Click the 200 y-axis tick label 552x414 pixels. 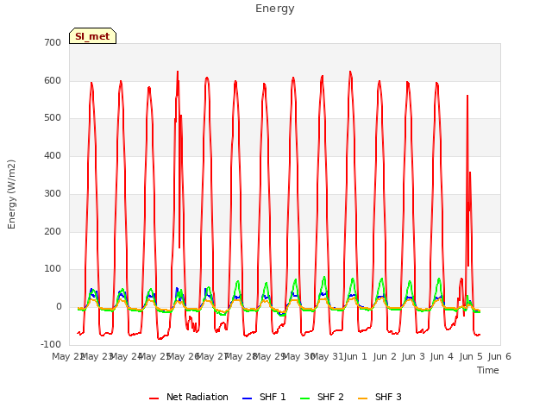click(53, 232)
